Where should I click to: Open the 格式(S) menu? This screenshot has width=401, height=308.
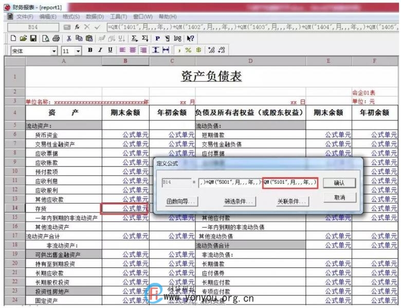(x=71, y=17)
